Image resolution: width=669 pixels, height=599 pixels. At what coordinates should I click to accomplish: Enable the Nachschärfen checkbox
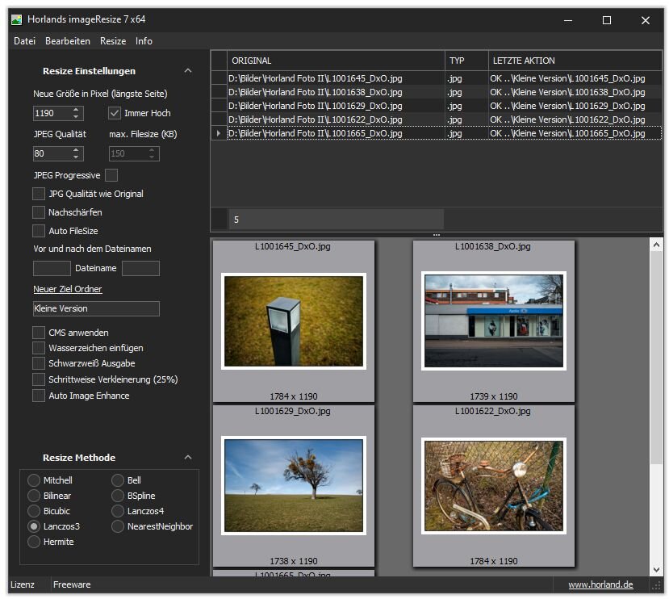(x=39, y=212)
